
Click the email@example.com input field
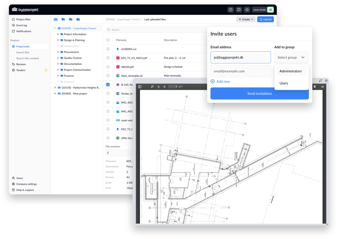coord(240,71)
